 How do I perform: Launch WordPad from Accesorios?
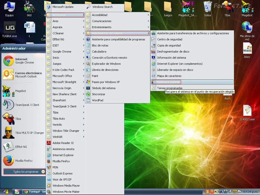pos(118,100)
